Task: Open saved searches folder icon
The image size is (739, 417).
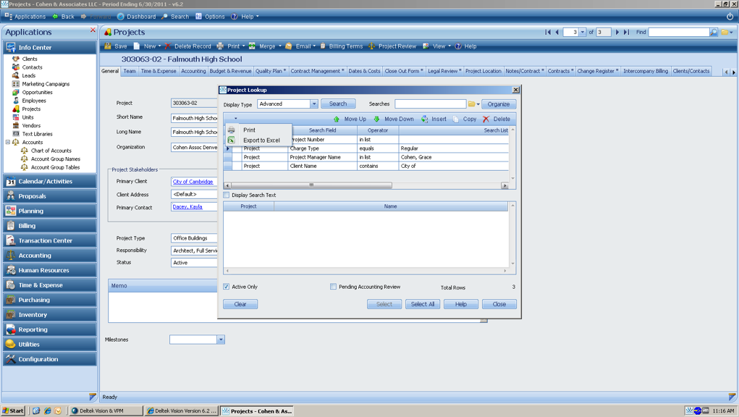Action: point(472,104)
